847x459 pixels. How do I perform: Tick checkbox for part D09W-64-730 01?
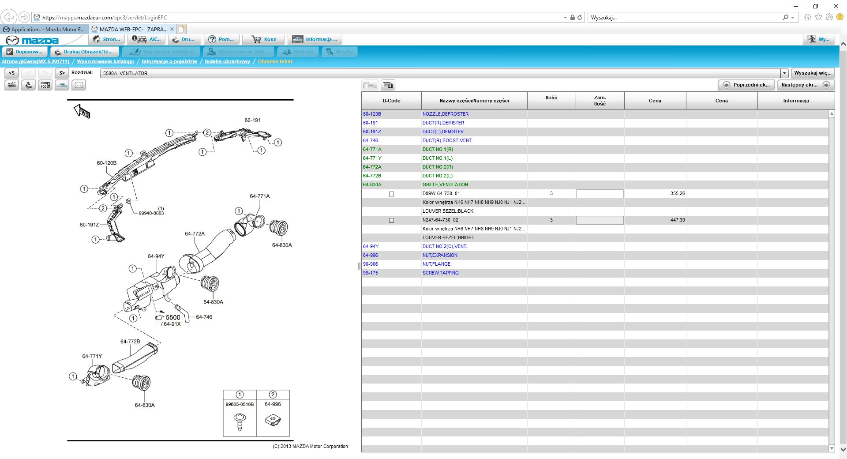[x=391, y=194]
